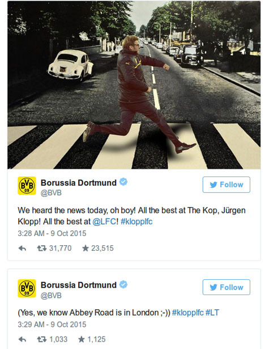Image resolution: width=265 pixels, height=349 pixels.
Task: Open the 3:28 AM - 9 Oct 2015 timestamp
Action: (x=52, y=233)
